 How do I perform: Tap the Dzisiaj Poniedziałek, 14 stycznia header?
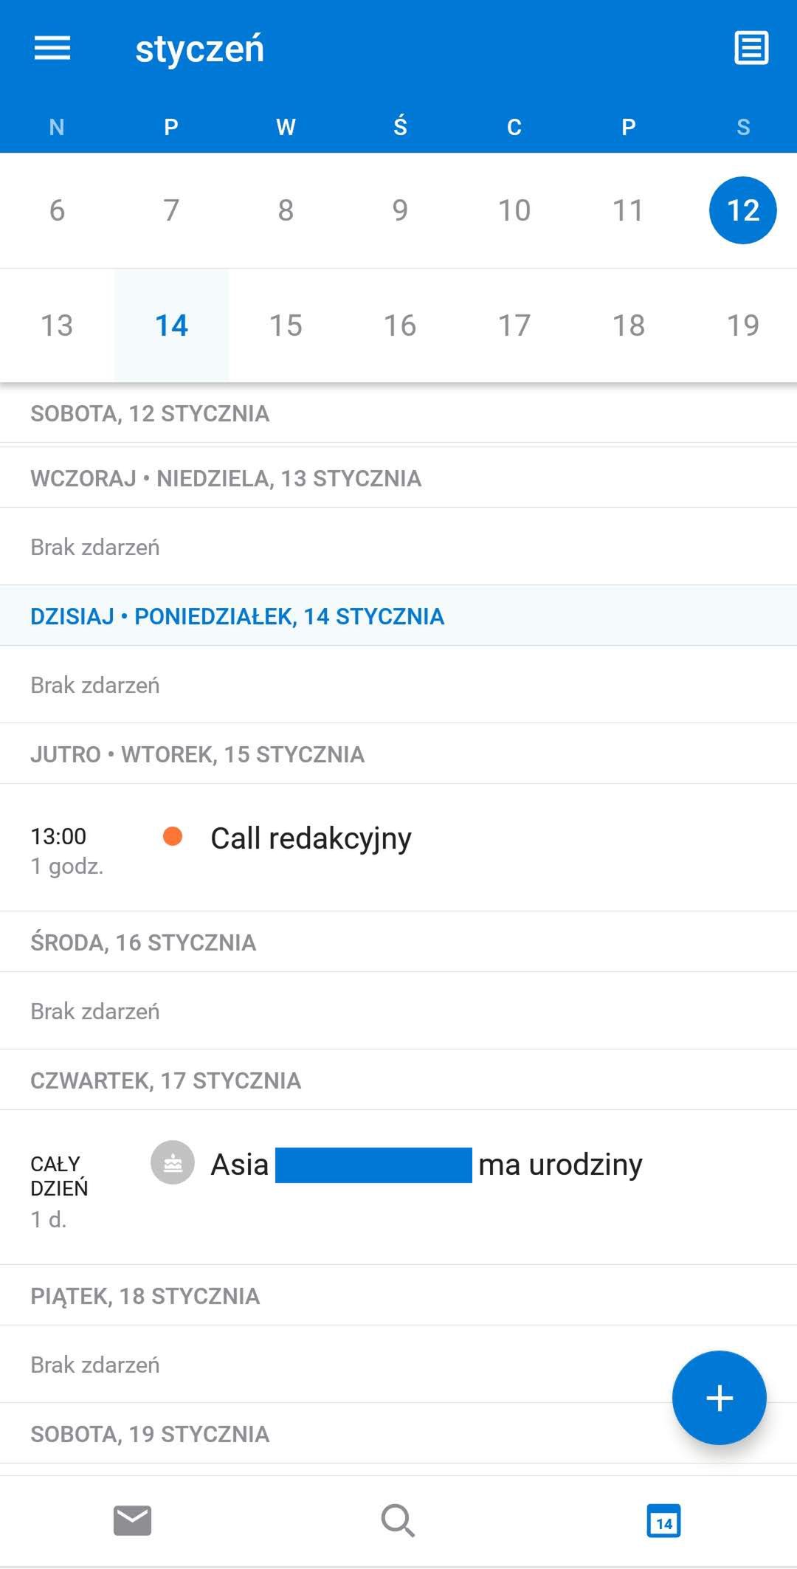pyautogui.click(x=398, y=615)
